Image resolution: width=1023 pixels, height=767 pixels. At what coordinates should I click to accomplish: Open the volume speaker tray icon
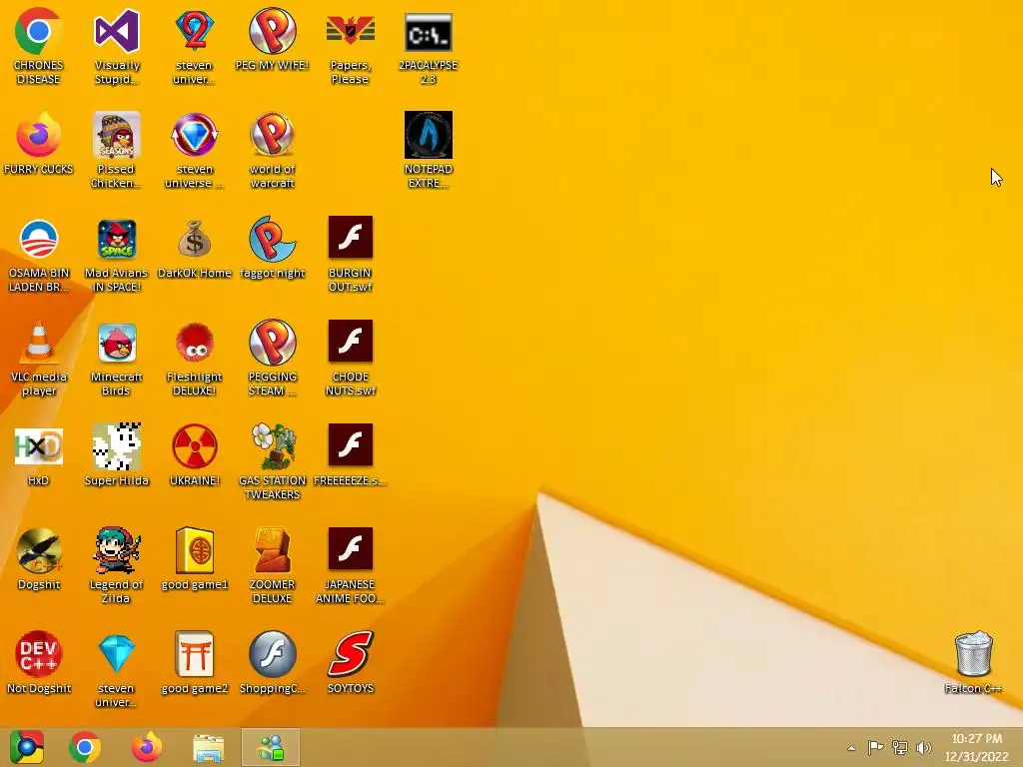coord(924,748)
